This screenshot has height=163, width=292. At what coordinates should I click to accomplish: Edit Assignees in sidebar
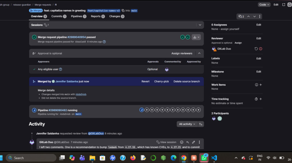point(259,25)
